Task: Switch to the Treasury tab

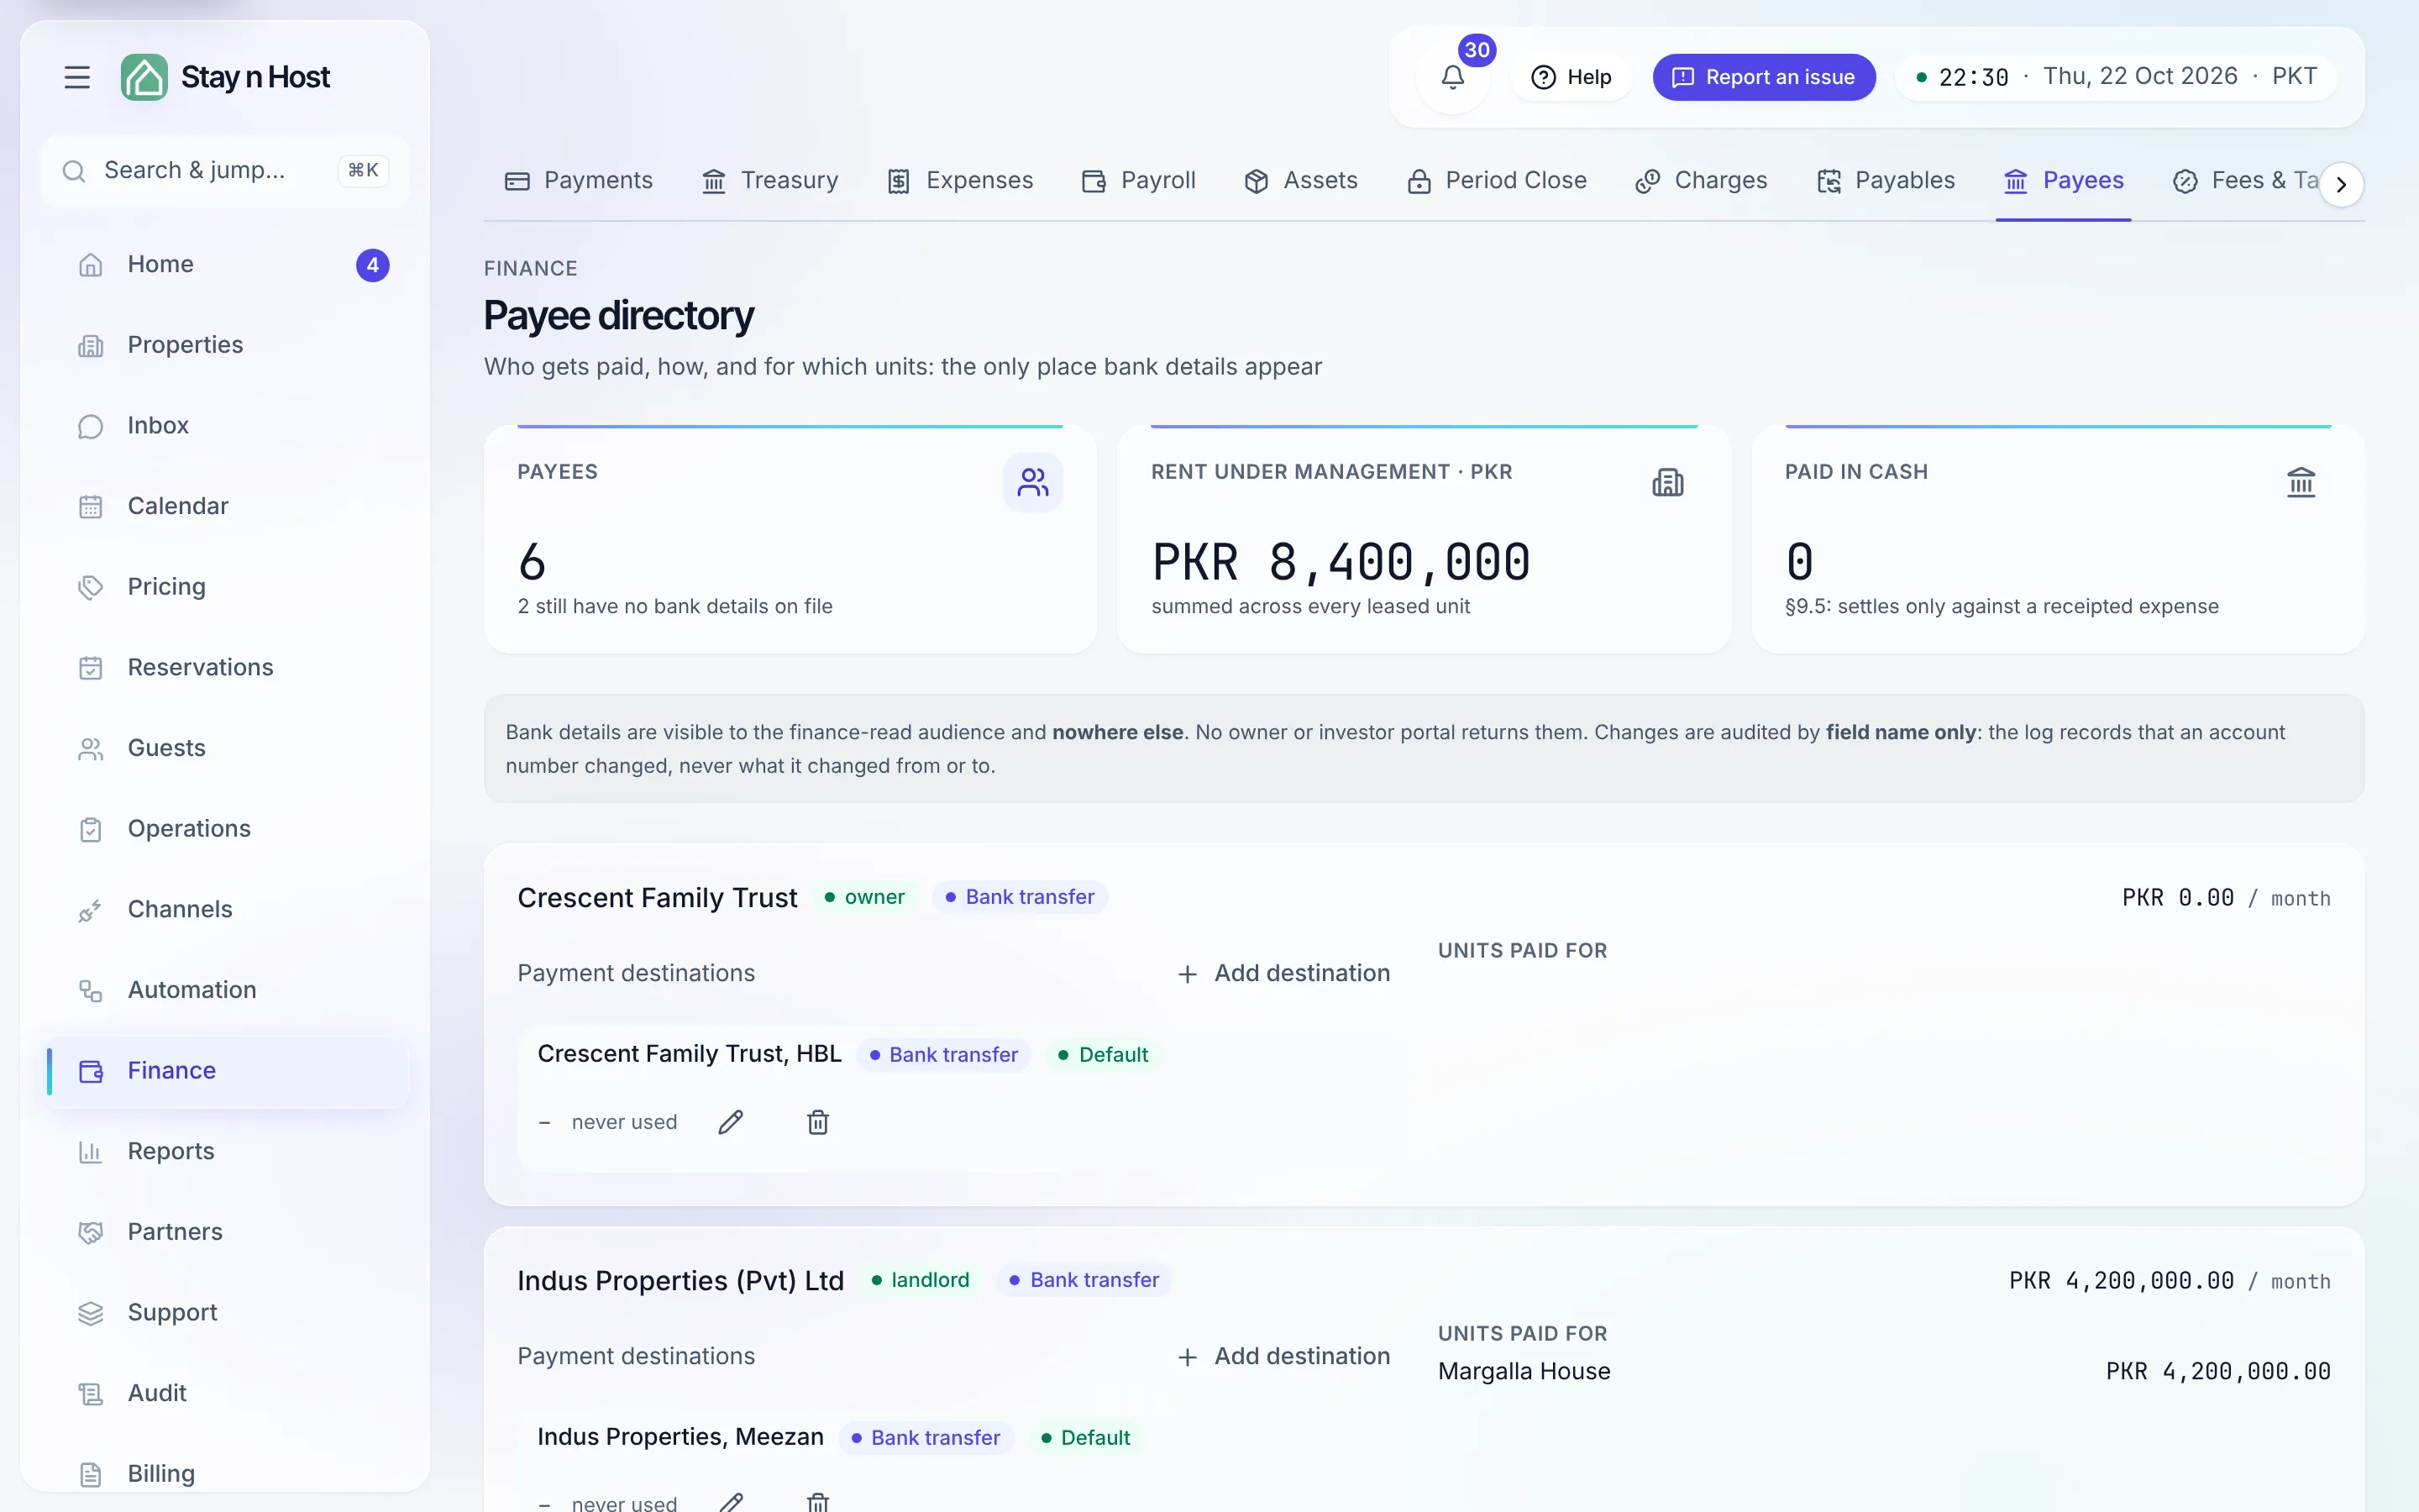Action: click(769, 181)
